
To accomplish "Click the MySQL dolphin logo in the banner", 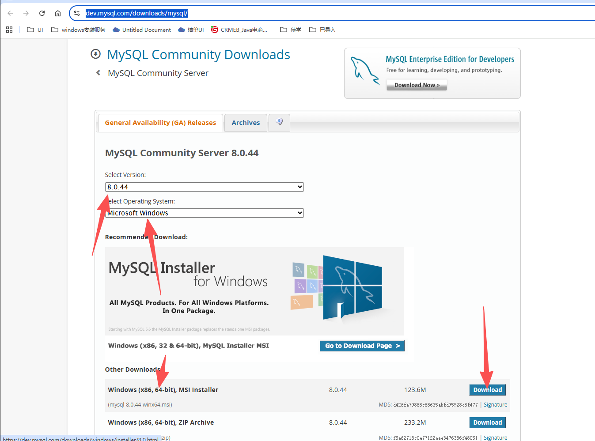I will click(x=365, y=71).
